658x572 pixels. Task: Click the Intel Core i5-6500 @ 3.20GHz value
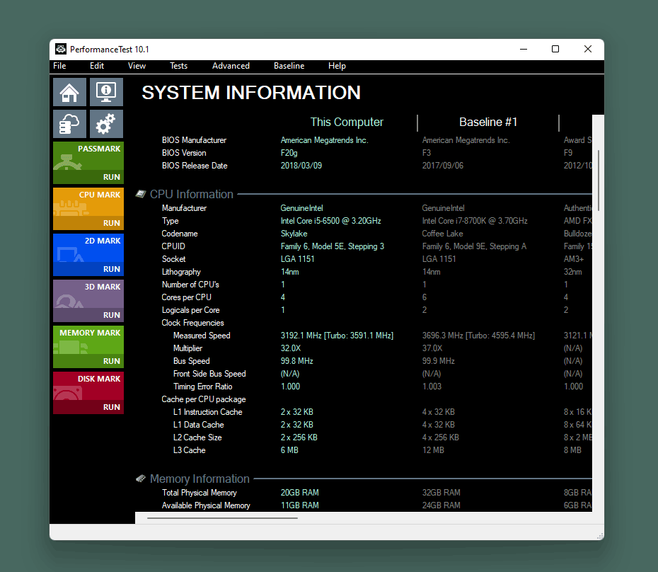pos(330,221)
